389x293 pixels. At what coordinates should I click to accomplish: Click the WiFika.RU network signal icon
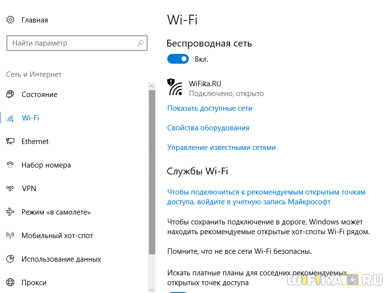tap(175, 87)
